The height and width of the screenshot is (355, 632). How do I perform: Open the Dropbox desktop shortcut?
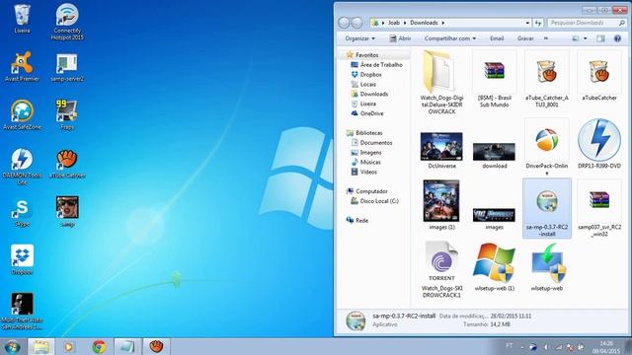[22, 260]
